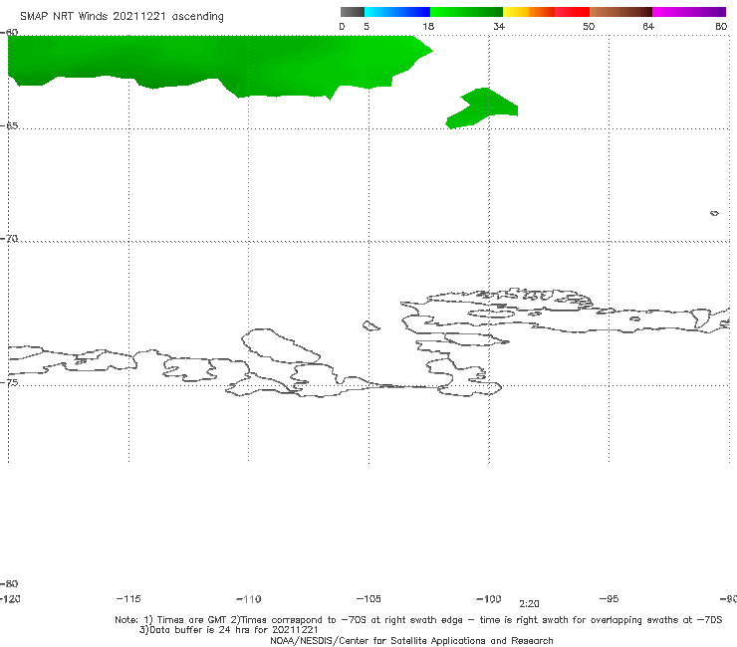Click the colorbar label '5'
The height and width of the screenshot is (647, 737).
pos(367,26)
